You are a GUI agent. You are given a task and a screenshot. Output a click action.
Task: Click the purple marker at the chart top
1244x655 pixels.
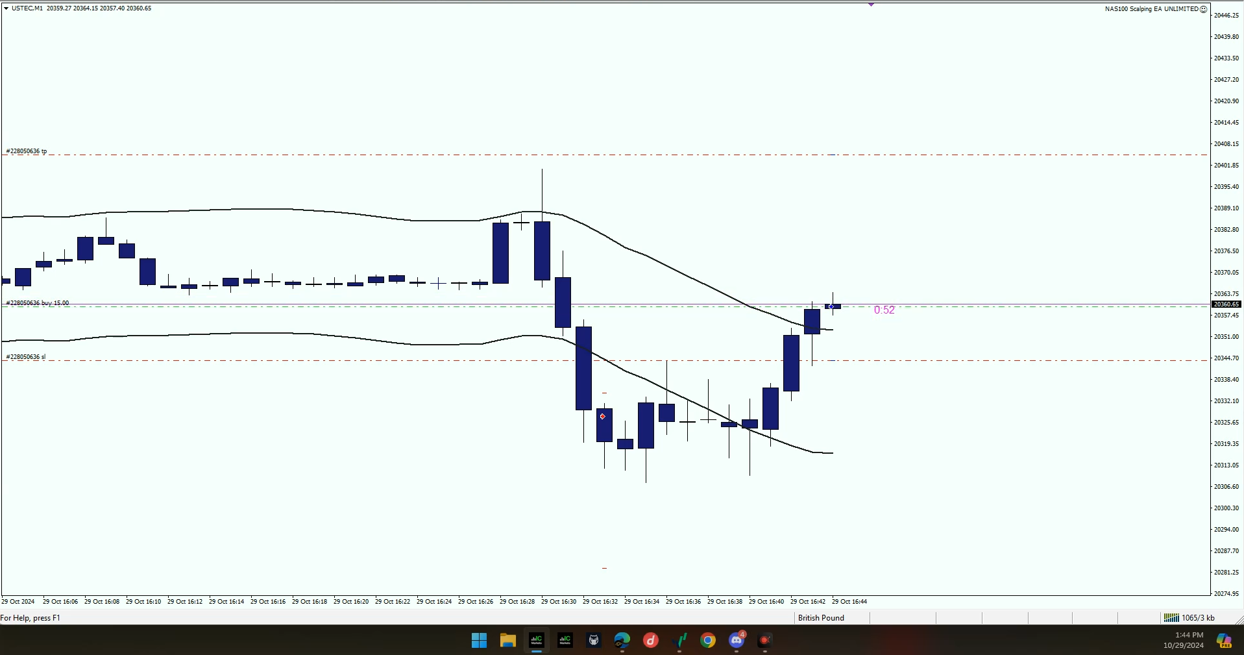tap(872, 5)
